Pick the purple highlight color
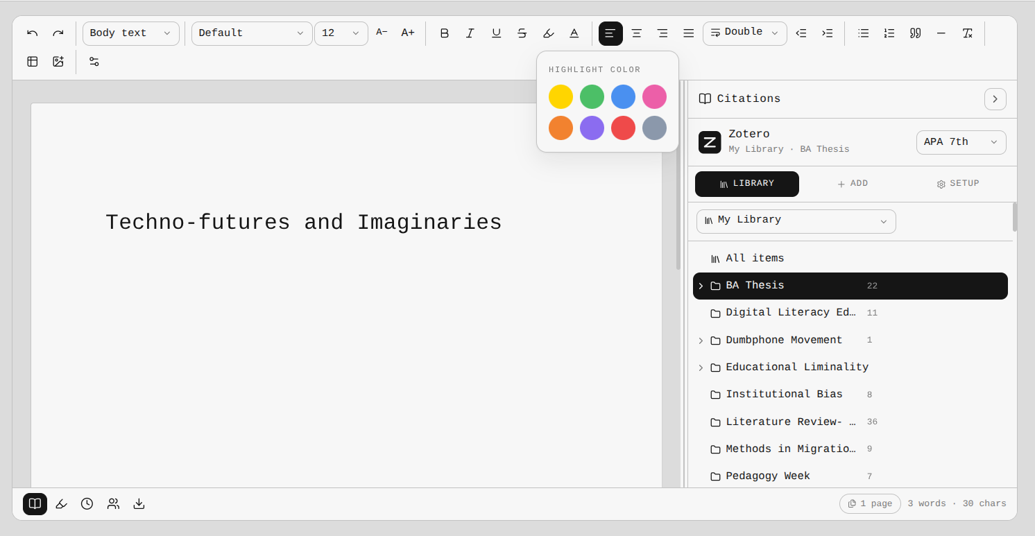Screen dimensions: 1035x536 point(592,128)
